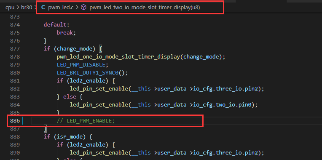
Task: Open the cpu breadcrumb folder
Action: pyautogui.click(x=10, y=8)
